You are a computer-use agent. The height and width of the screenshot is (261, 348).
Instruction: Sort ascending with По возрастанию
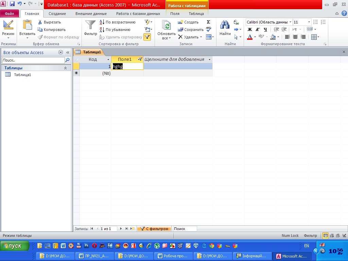[x=117, y=22]
